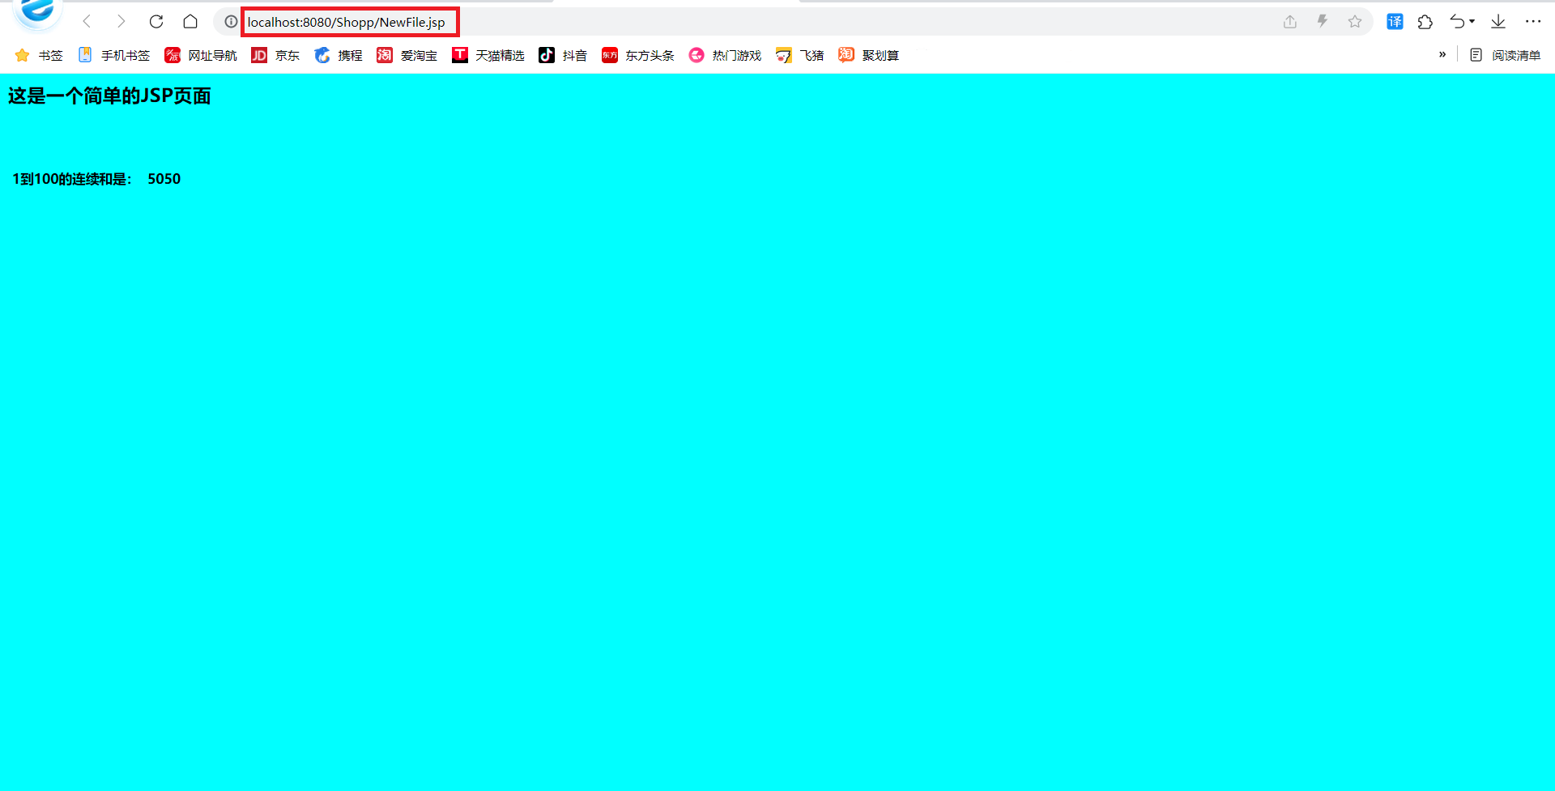Click the share icon in address bar
This screenshot has height=791, width=1555.
click(x=1290, y=22)
